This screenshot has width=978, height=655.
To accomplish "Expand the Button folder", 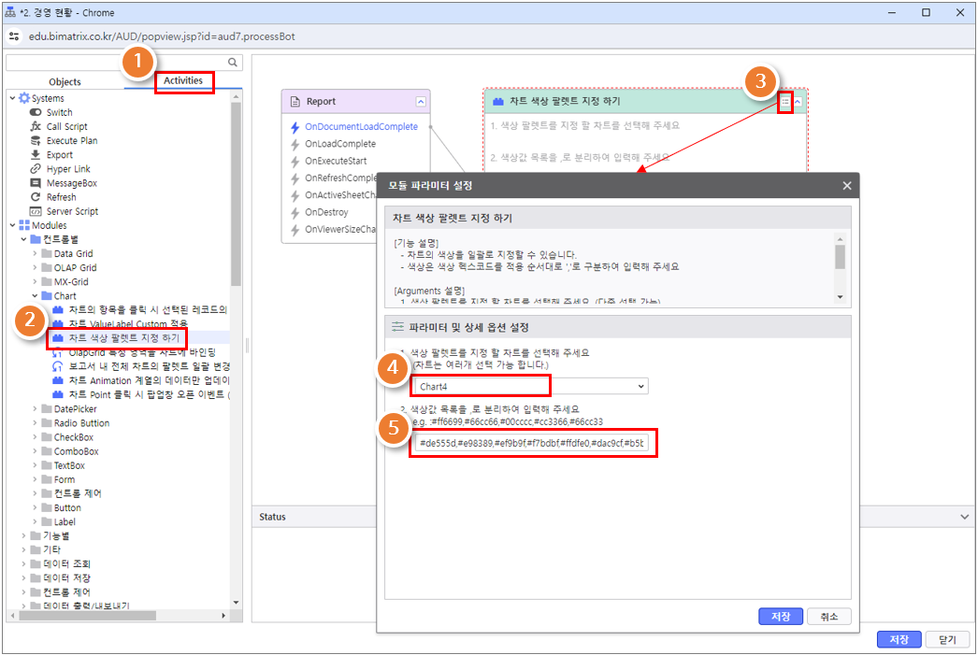I will coord(35,508).
